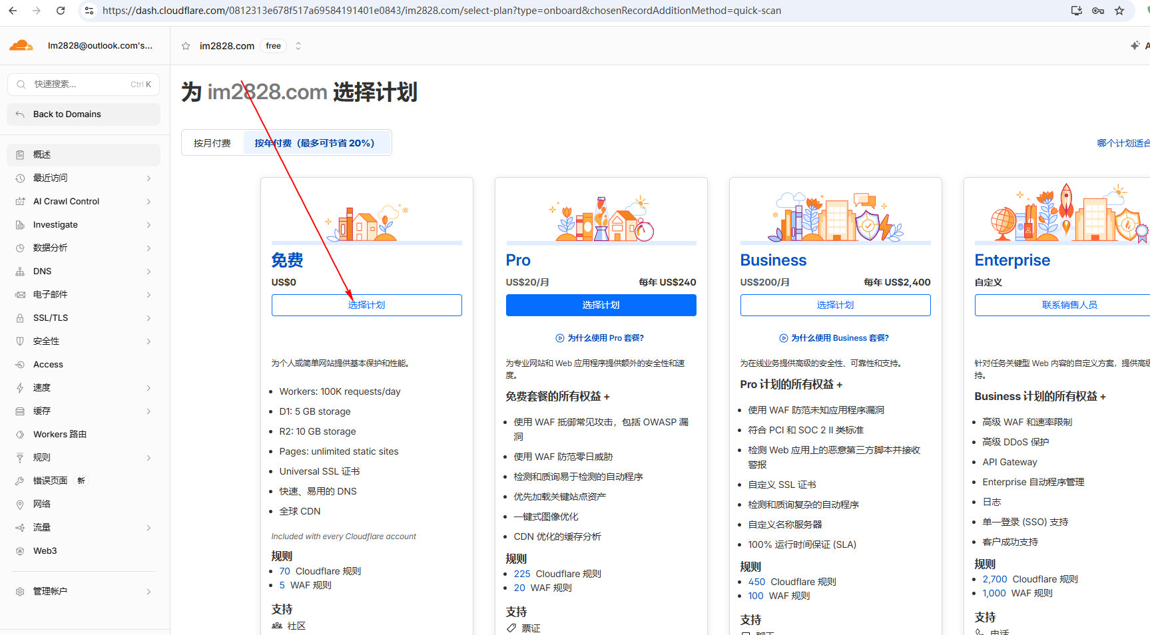The image size is (1150, 635).
Task: Focus the 快速搜索 search field
Action: pos(83,85)
